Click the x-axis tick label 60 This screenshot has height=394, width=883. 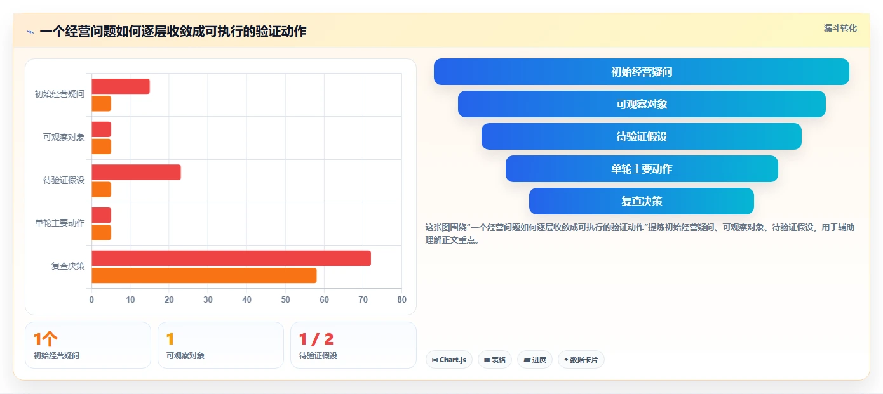click(324, 299)
